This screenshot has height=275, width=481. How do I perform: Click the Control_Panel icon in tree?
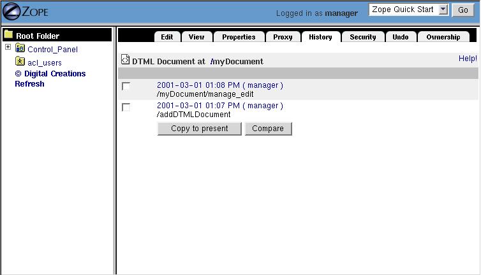(x=20, y=48)
